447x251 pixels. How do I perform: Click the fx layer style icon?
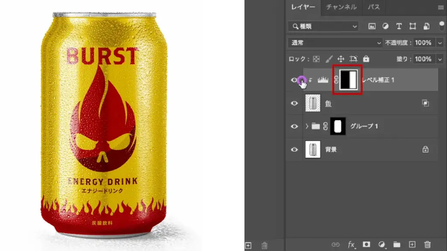pos(351,245)
